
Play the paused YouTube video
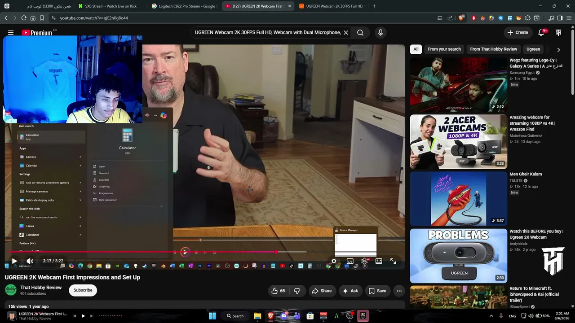(x=14, y=261)
